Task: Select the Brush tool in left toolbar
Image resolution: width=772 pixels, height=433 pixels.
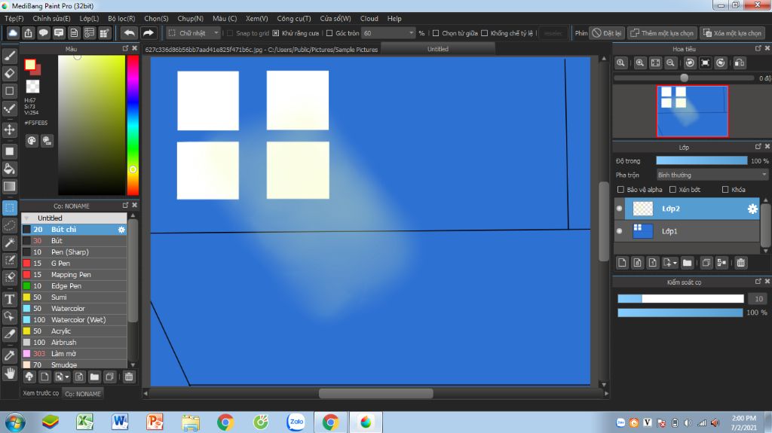Action: pos(9,56)
